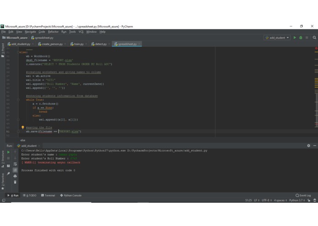Switch to the detect.py tab
The height and width of the screenshot is (226, 318).
click(101, 44)
